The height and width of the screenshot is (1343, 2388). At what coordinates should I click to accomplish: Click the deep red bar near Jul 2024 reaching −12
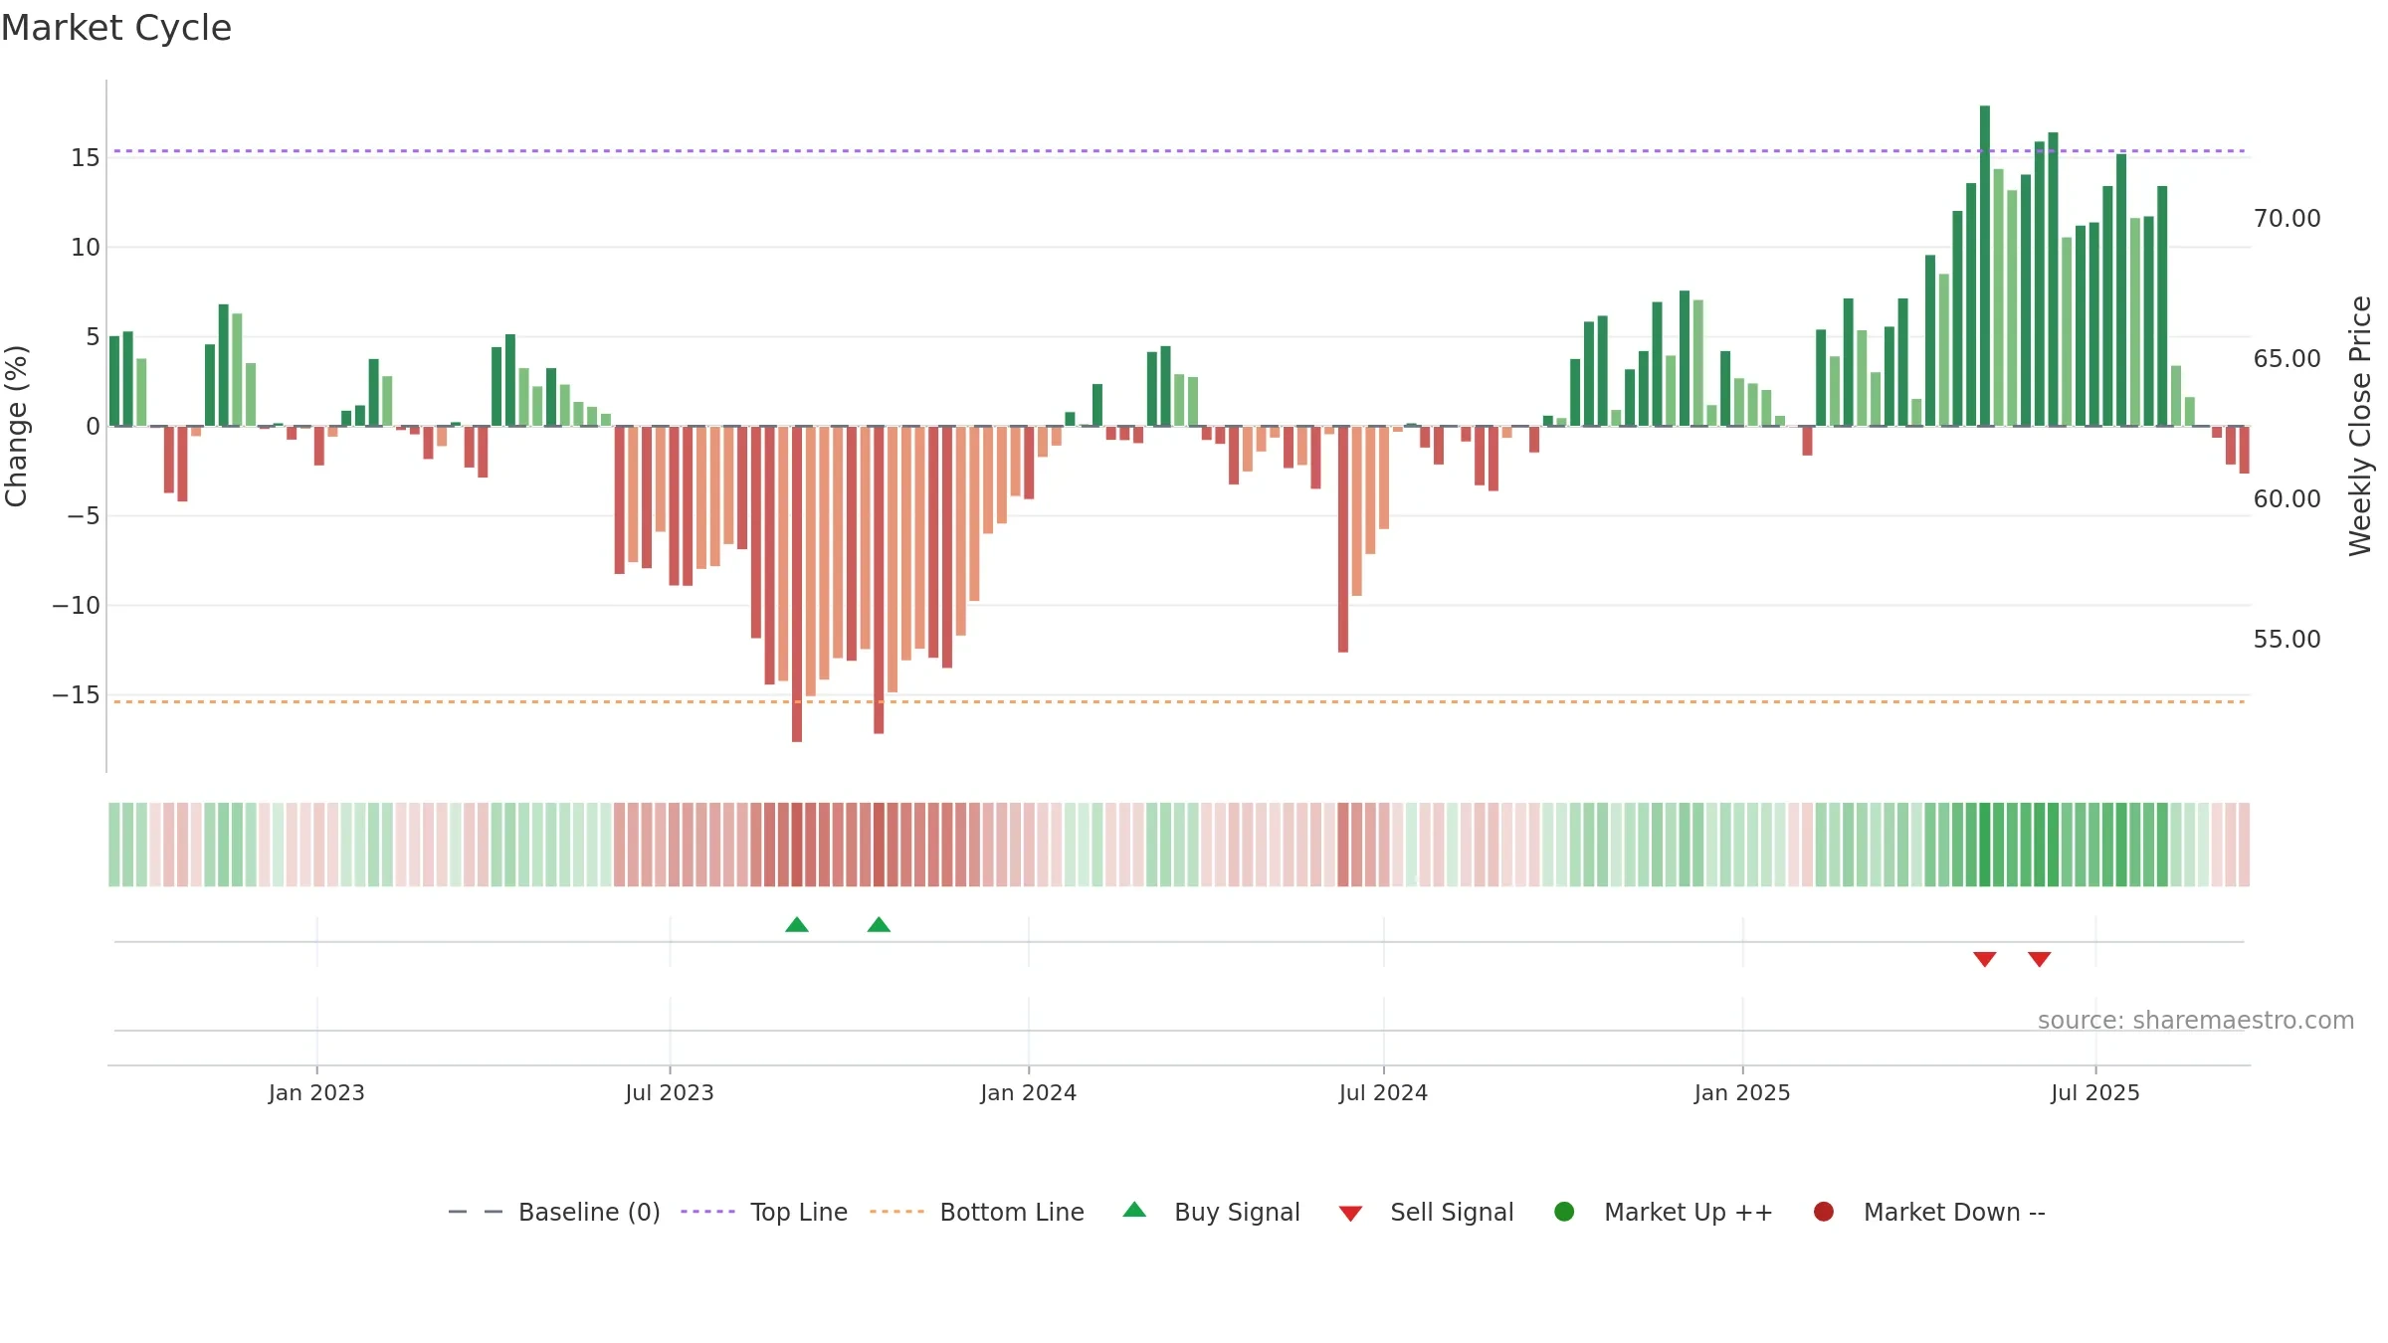pyautogui.click(x=1342, y=539)
